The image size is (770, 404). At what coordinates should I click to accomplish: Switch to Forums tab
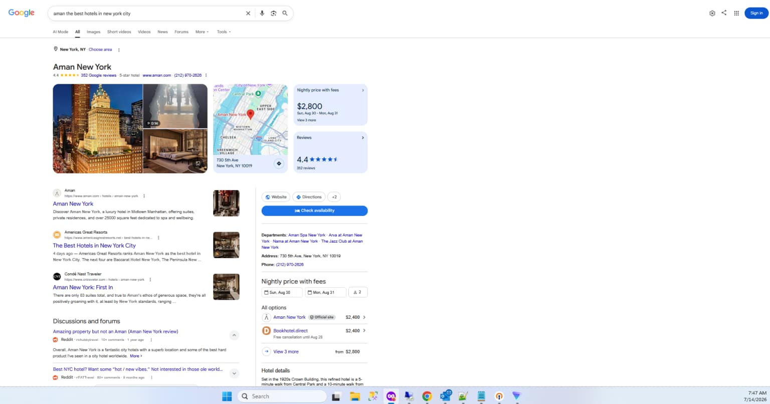[181, 32]
